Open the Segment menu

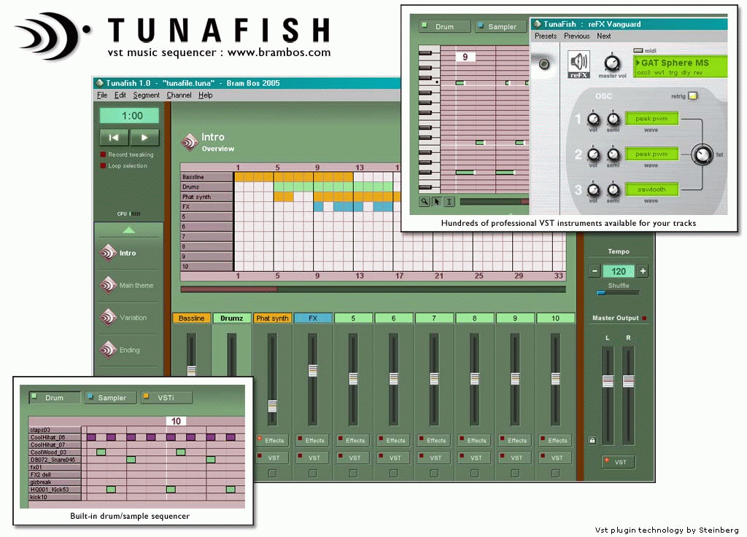tap(146, 95)
